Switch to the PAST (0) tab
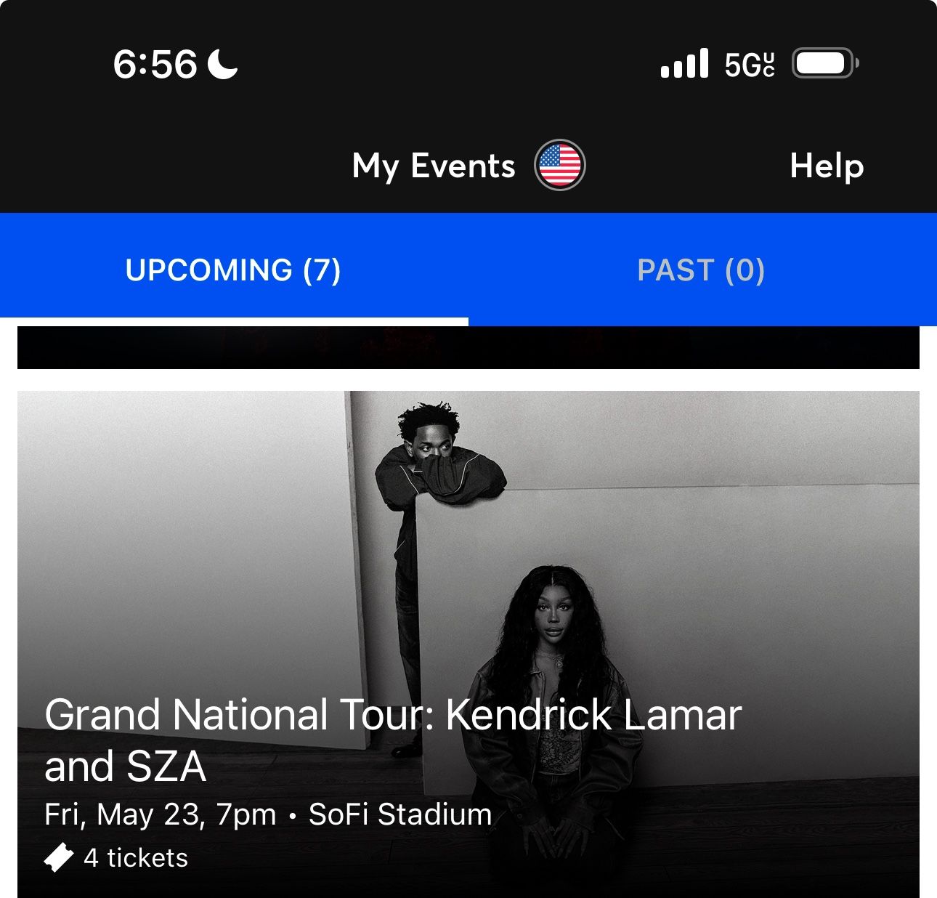This screenshot has height=898, width=937. (x=701, y=270)
